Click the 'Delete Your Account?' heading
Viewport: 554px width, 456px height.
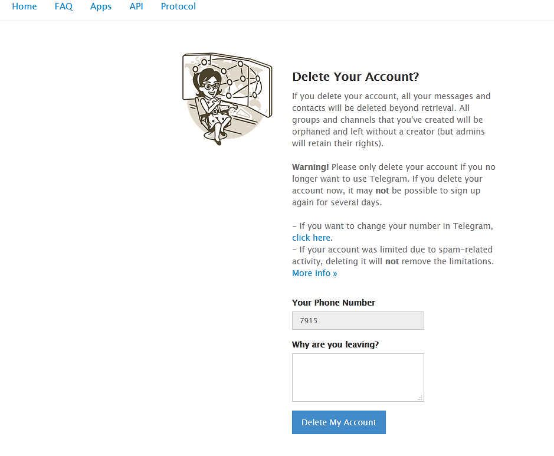point(355,77)
